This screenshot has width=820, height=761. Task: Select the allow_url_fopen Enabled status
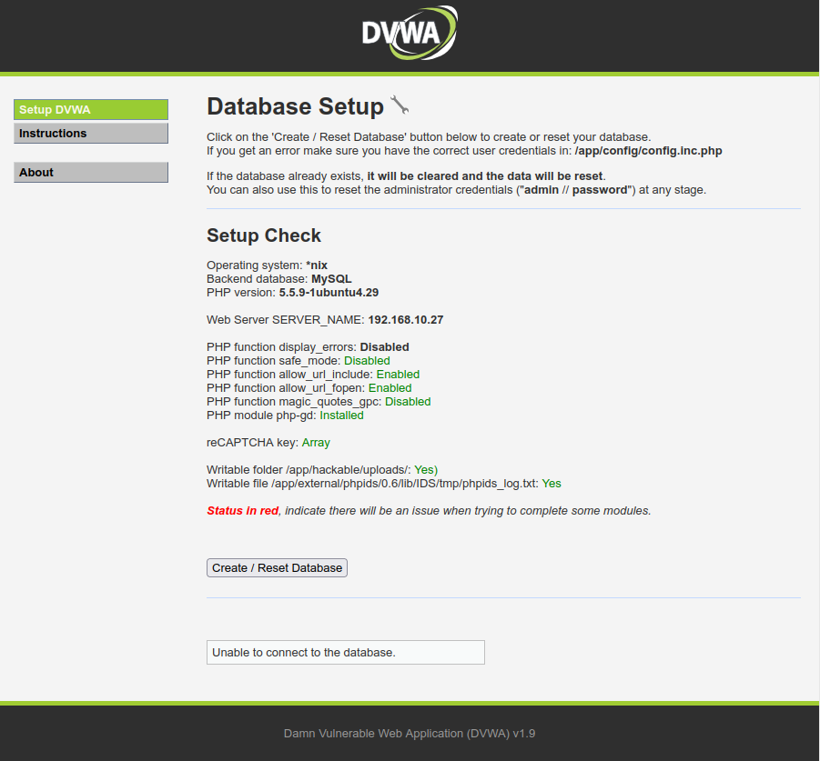coord(390,388)
